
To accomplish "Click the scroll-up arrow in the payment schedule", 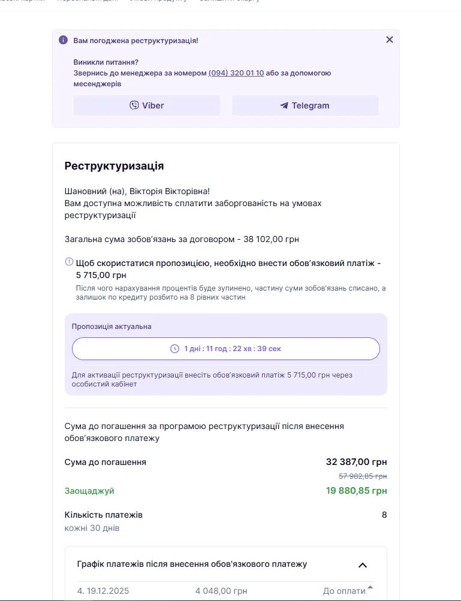I will point(370,587).
